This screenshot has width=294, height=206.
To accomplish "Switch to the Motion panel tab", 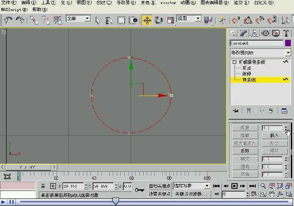I will click(265, 33).
